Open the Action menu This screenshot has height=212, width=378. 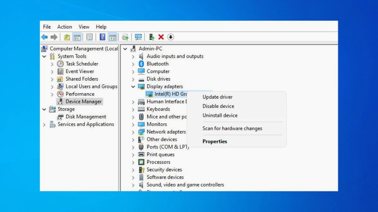[x=64, y=27]
